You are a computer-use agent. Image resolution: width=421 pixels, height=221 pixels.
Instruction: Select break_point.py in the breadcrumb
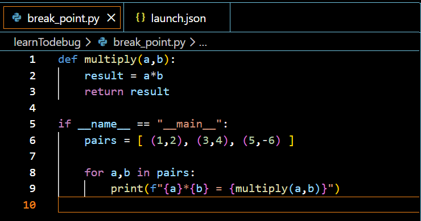[149, 42]
